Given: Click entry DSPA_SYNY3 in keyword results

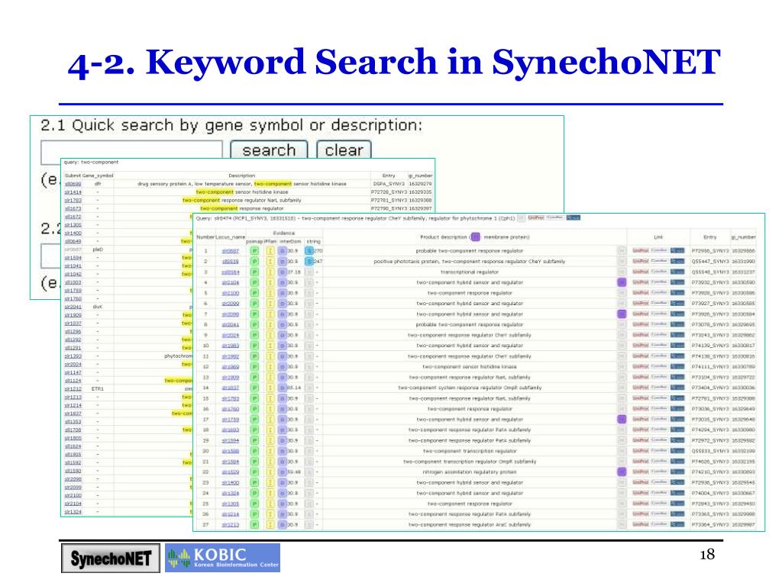Looking at the screenshot, I should tap(389, 184).
